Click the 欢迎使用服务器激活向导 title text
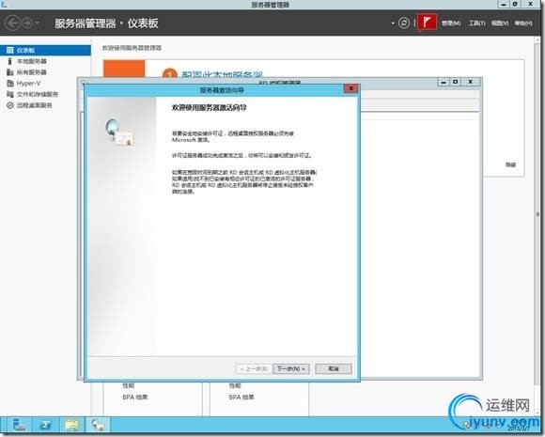Viewport: 545px width, 437px height. tap(209, 108)
